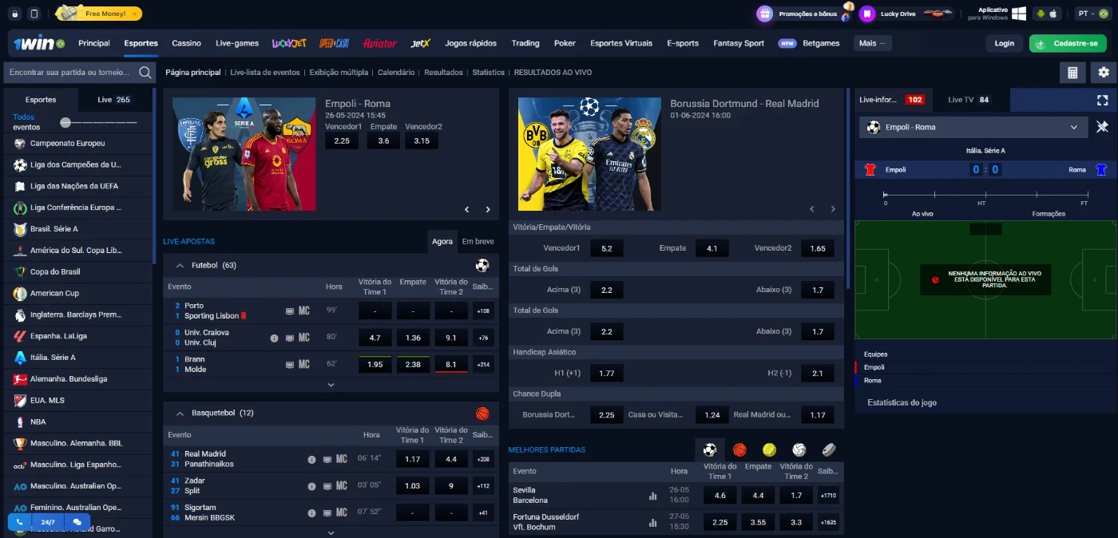
Task: Collapse the Futebol live section
Action: pyautogui.click(x=180, y=265)
